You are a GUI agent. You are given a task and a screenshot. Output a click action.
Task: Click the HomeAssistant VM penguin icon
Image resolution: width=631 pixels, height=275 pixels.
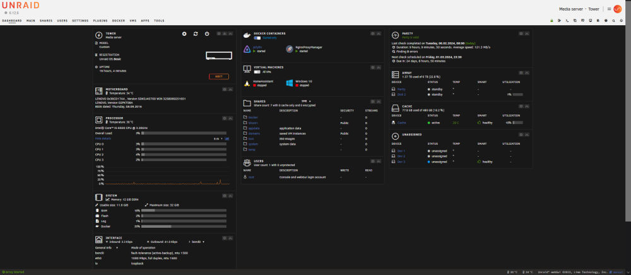[247, 83]
